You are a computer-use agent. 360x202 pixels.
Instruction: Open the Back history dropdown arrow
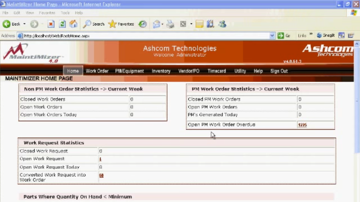point(25,24)
